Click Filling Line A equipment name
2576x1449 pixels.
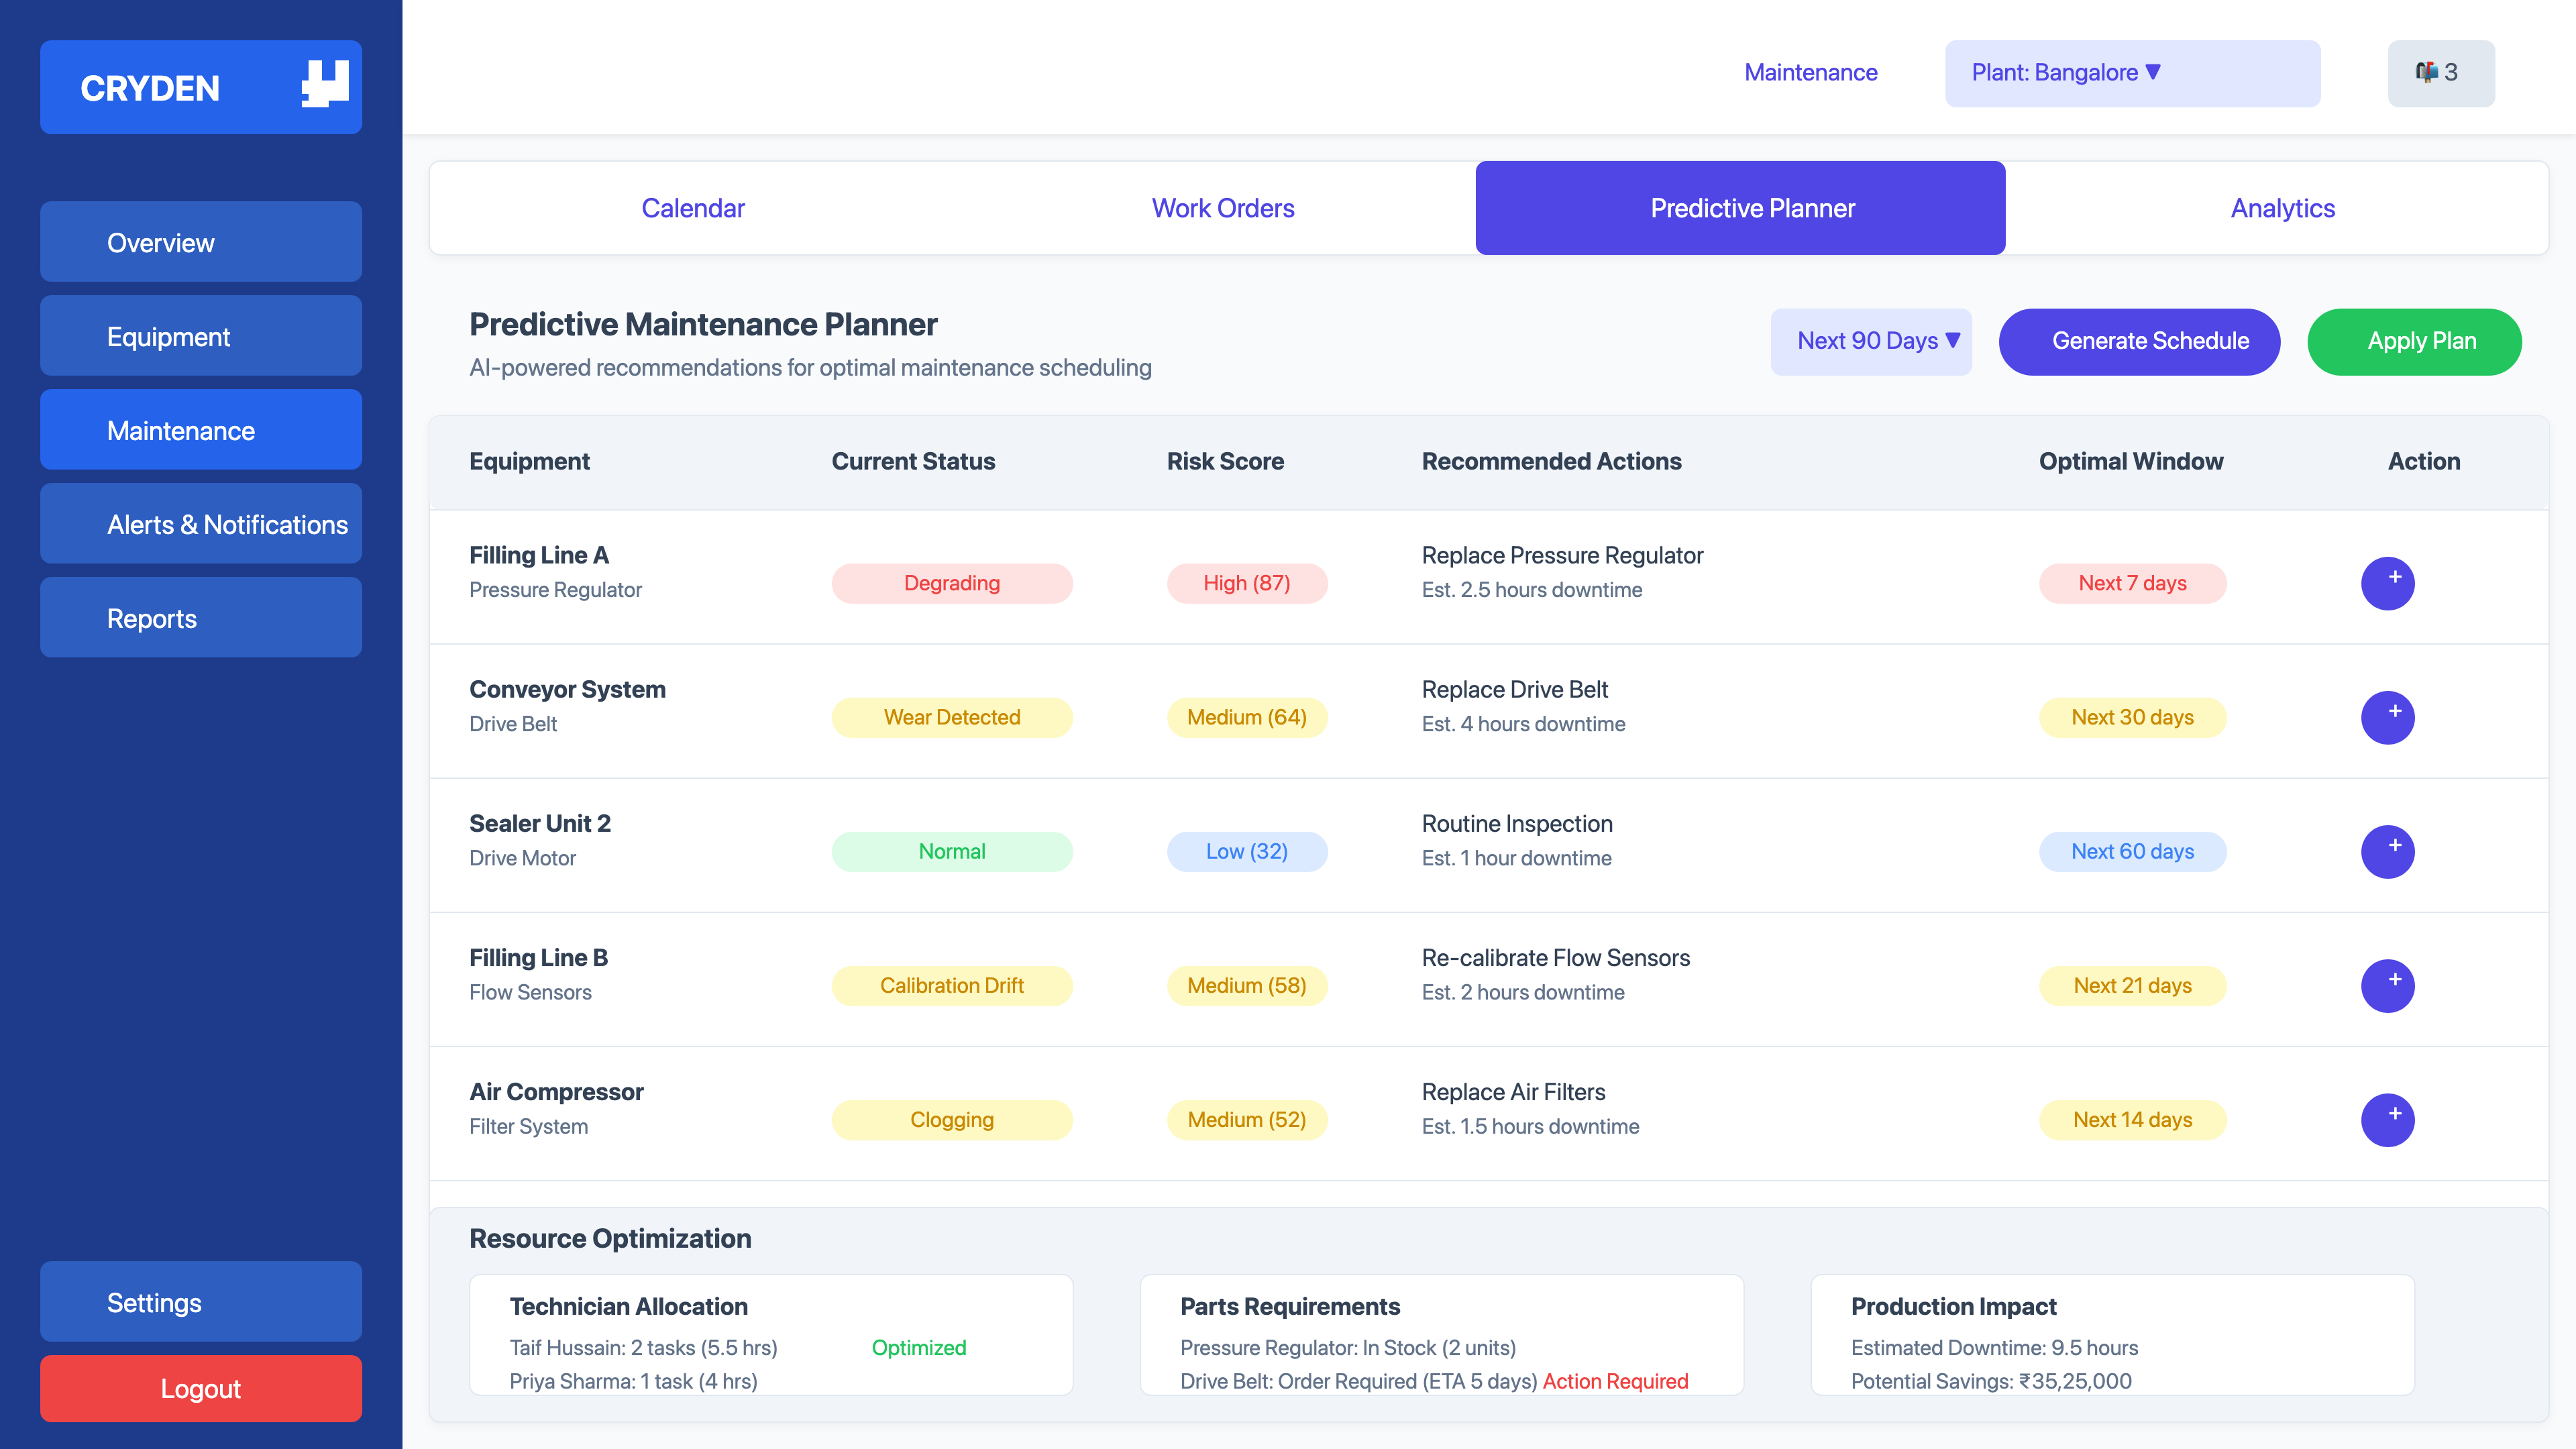click(539, 555)
